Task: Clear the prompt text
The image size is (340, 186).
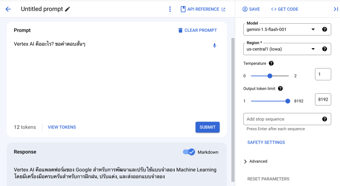Action: pyautogui.click(x=198, y=30)
